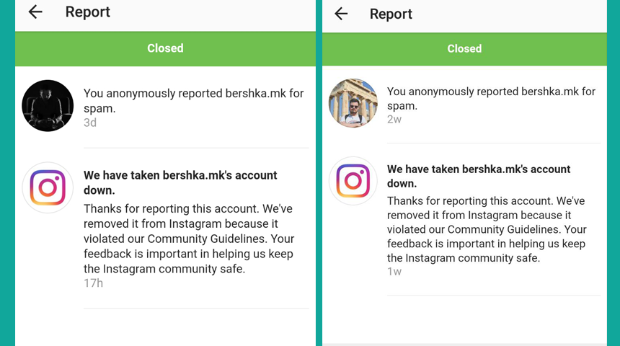Viewport: 620px width, 346px height.
Task: Open the anonymous spam report message dated 3d
Action: click(193, 100)
